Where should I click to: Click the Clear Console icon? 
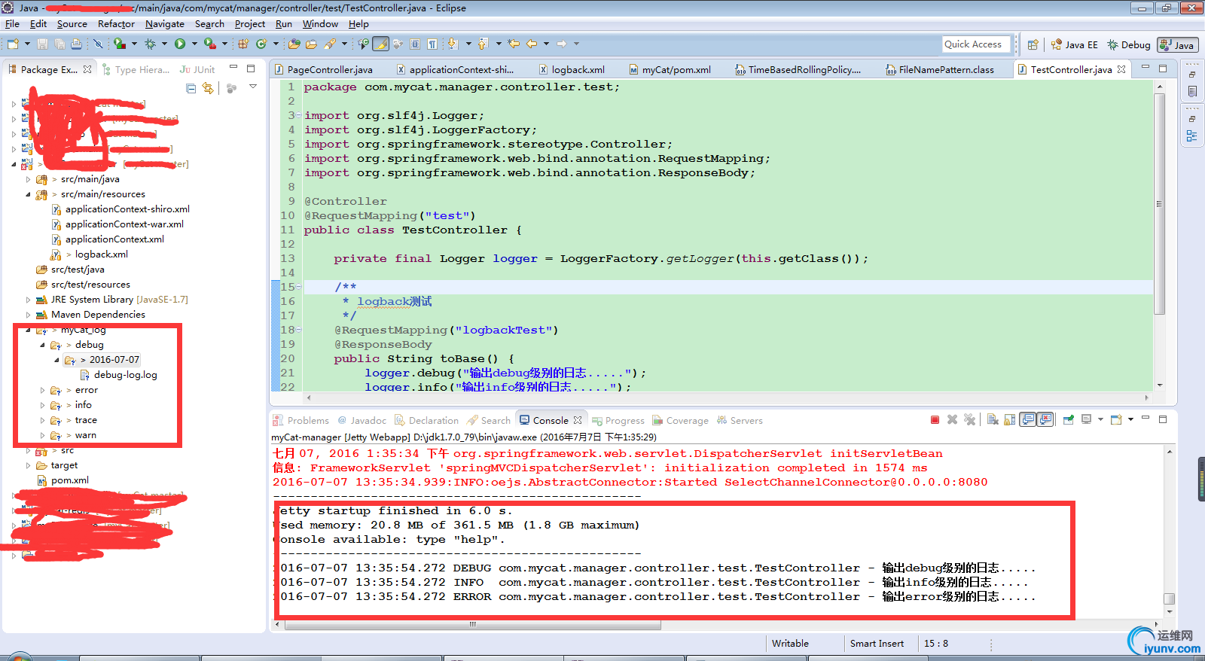993,420
